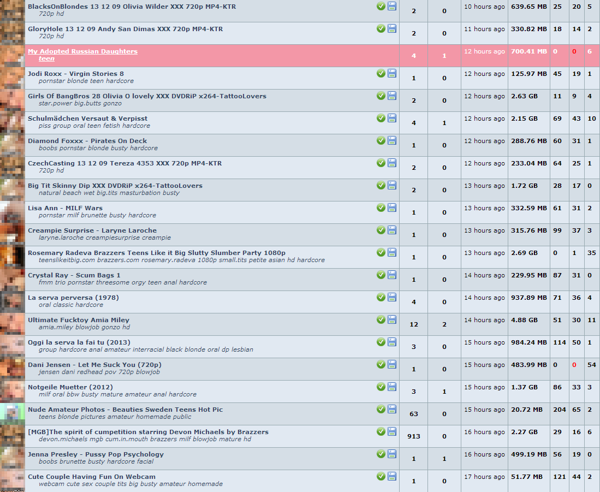Click floppy disk icon for Oggi la serva row
Image resolution: width=600 pixels, height=492 pixels.
tap(392, 342)
